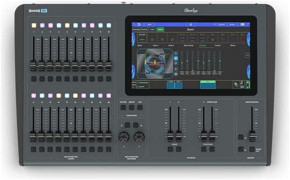Screen dimensions: 290x180
Task: Tap the Clear button in the top bar
Action: point(149,25)
